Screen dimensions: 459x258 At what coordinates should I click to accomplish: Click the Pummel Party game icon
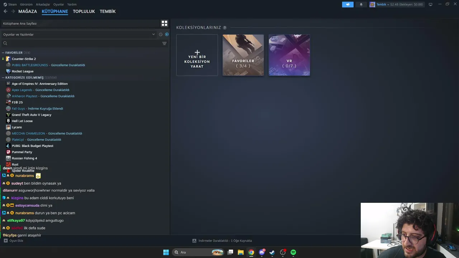coord(8,152)
